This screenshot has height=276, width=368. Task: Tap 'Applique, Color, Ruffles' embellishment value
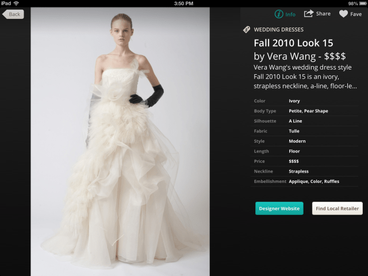point(314,182)
